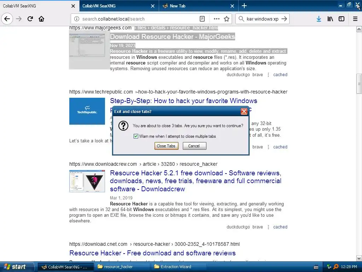Expand options dots for MajorGeeks result
The height and width of the screenshot is (272, 362).
pos(268,75)
